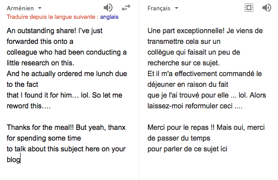Screen dimensions: 278x180
Task: Click the 'pour parler de ce sujet ici' line
Action: (x=187, y=149)
